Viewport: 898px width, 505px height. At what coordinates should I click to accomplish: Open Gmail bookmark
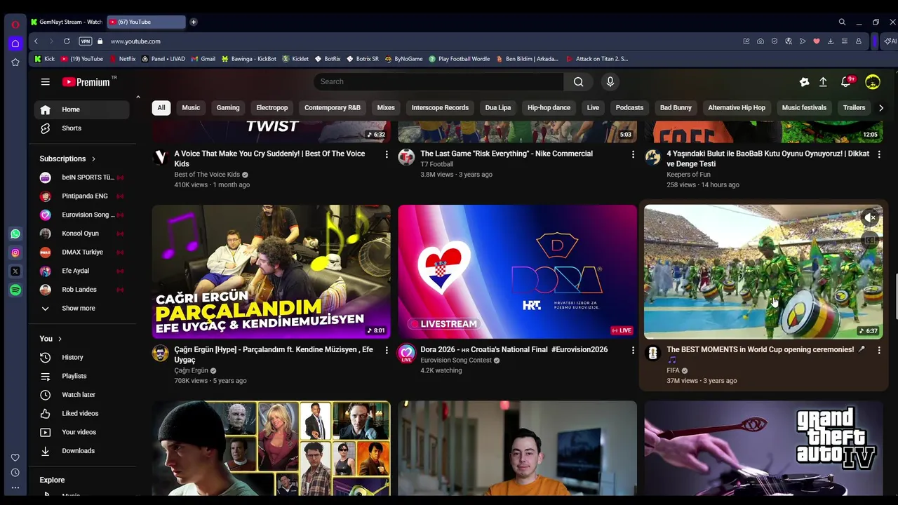tap(203, 59)
